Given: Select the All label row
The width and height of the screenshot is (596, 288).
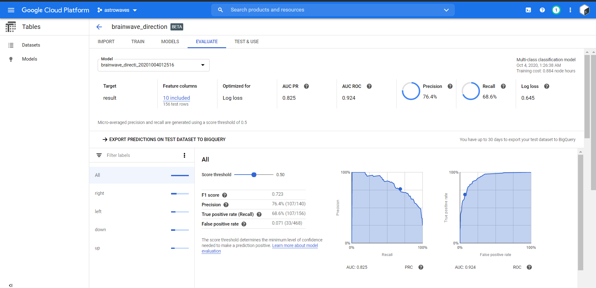Looking at the screenshot, I should tap(142, 175).
